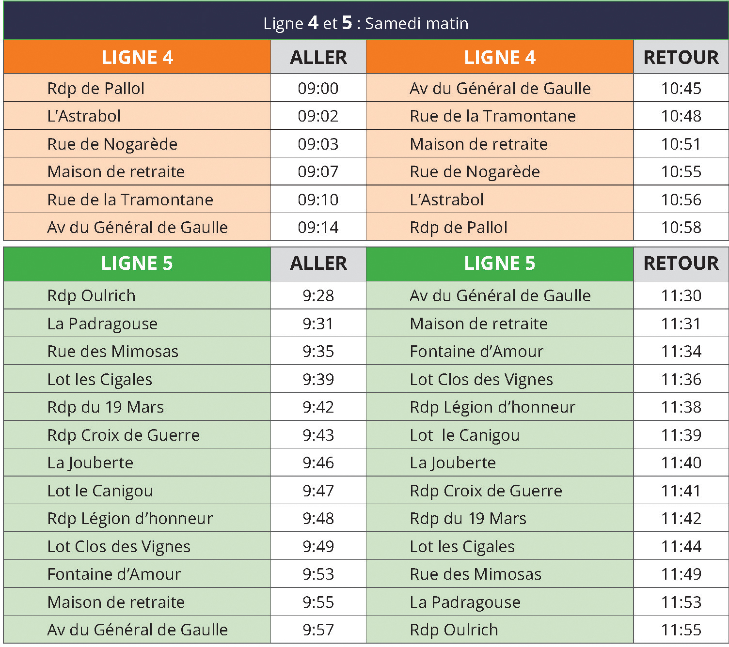Select the 11:30 retour time cell

tap(681, 295)
